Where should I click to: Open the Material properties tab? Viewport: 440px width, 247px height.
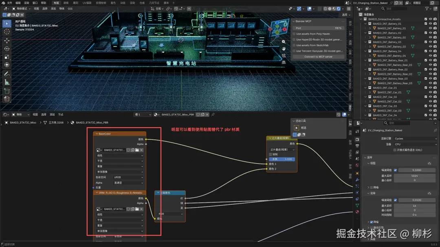click(x=357, y=212)
